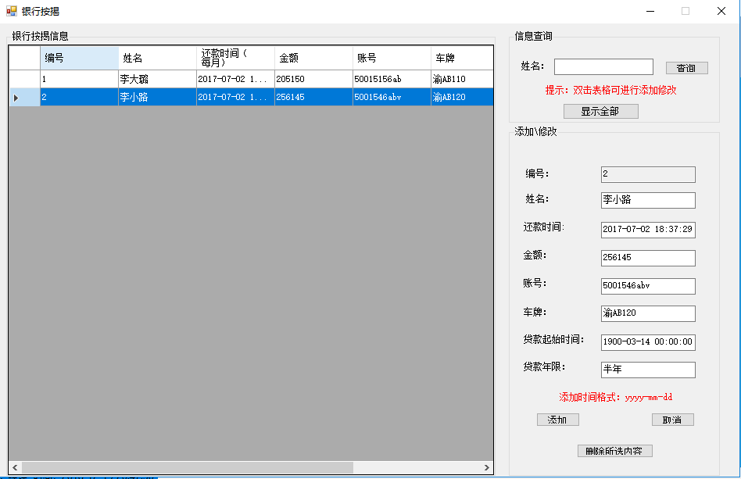Image resolution: width=741 pixels, height=479 pixels.
Task: Click the 银行按揭 app icon in title bar
Action: click(x=12, y=11)
